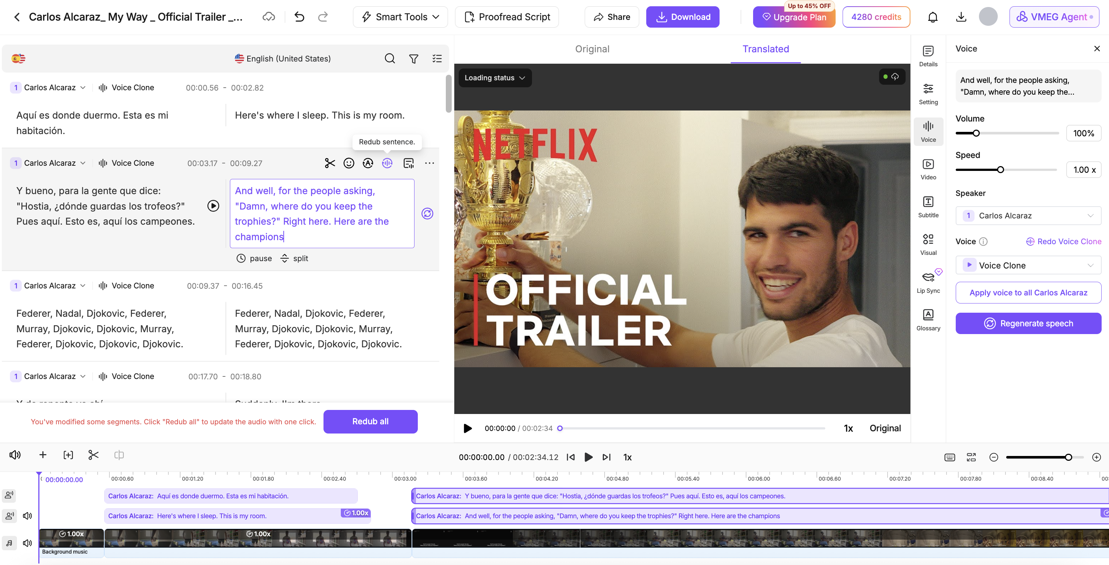1109x565 pixels.
Task: Click the Redub all button
Action: (370, 421)
